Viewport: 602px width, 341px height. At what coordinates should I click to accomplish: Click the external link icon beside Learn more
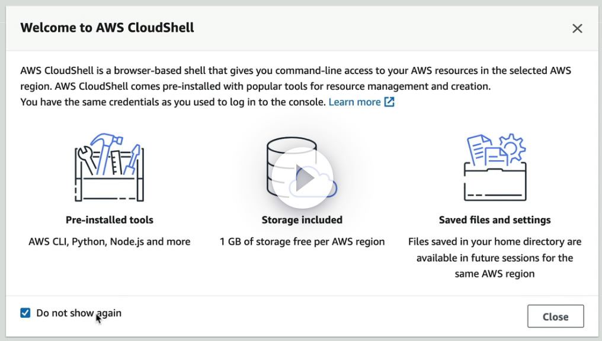tap(389, 102)
